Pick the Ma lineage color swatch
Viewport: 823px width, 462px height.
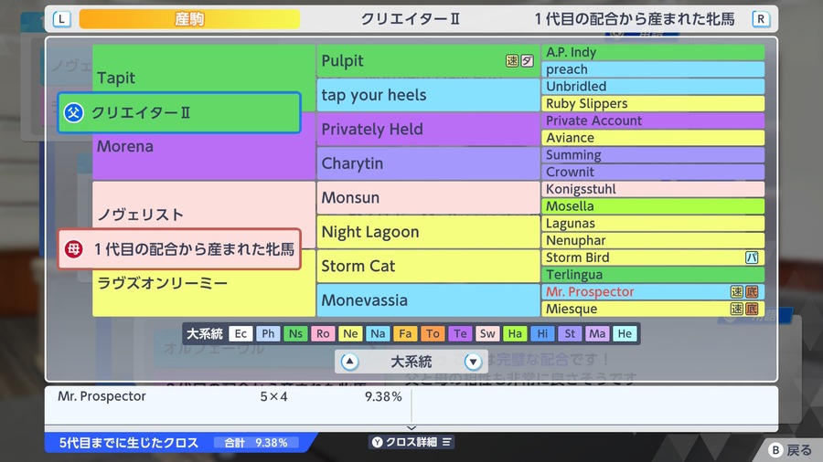click(x=597, y=333)
